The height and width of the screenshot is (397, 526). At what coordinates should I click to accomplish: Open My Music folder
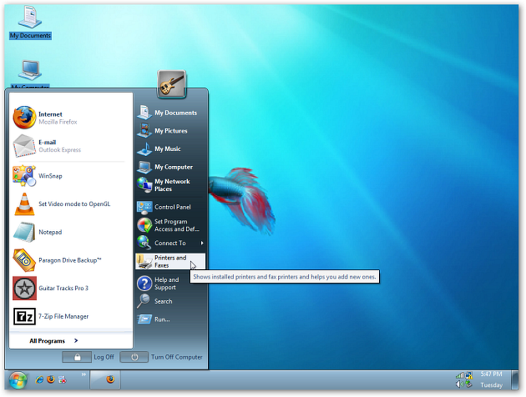coord(170,149)
